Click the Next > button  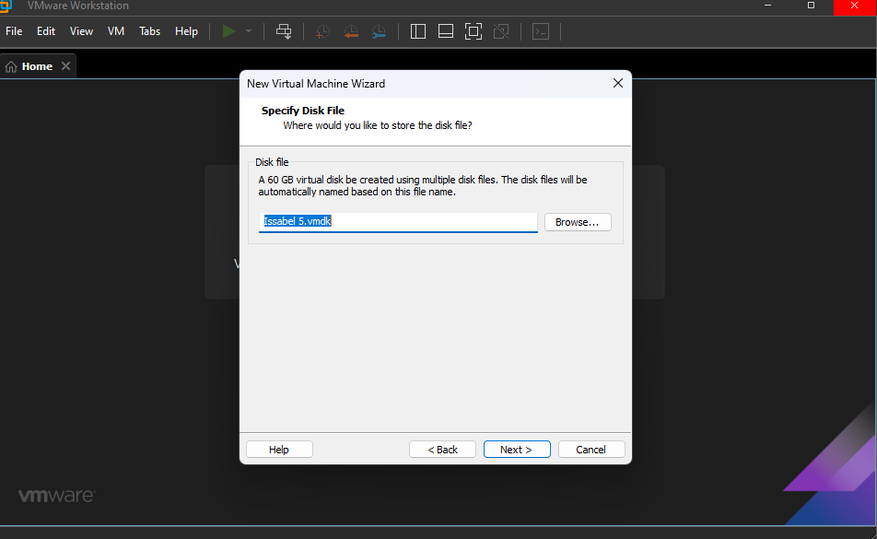517,450
